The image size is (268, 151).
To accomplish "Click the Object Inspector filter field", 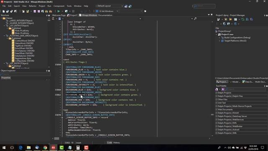I will pos(25,74).
